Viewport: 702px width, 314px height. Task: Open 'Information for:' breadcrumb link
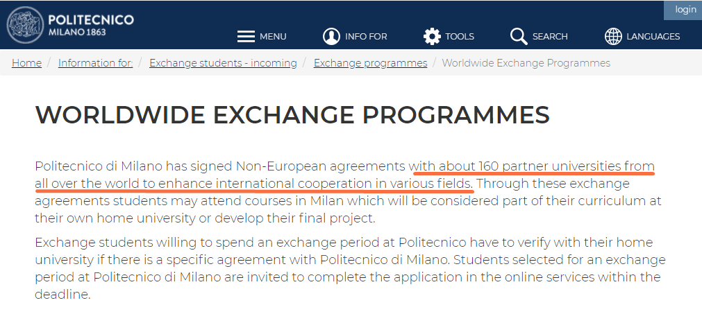click(x=95, y=63)
